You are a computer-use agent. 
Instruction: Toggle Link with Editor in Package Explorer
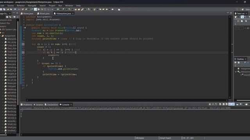click(10, 17)
